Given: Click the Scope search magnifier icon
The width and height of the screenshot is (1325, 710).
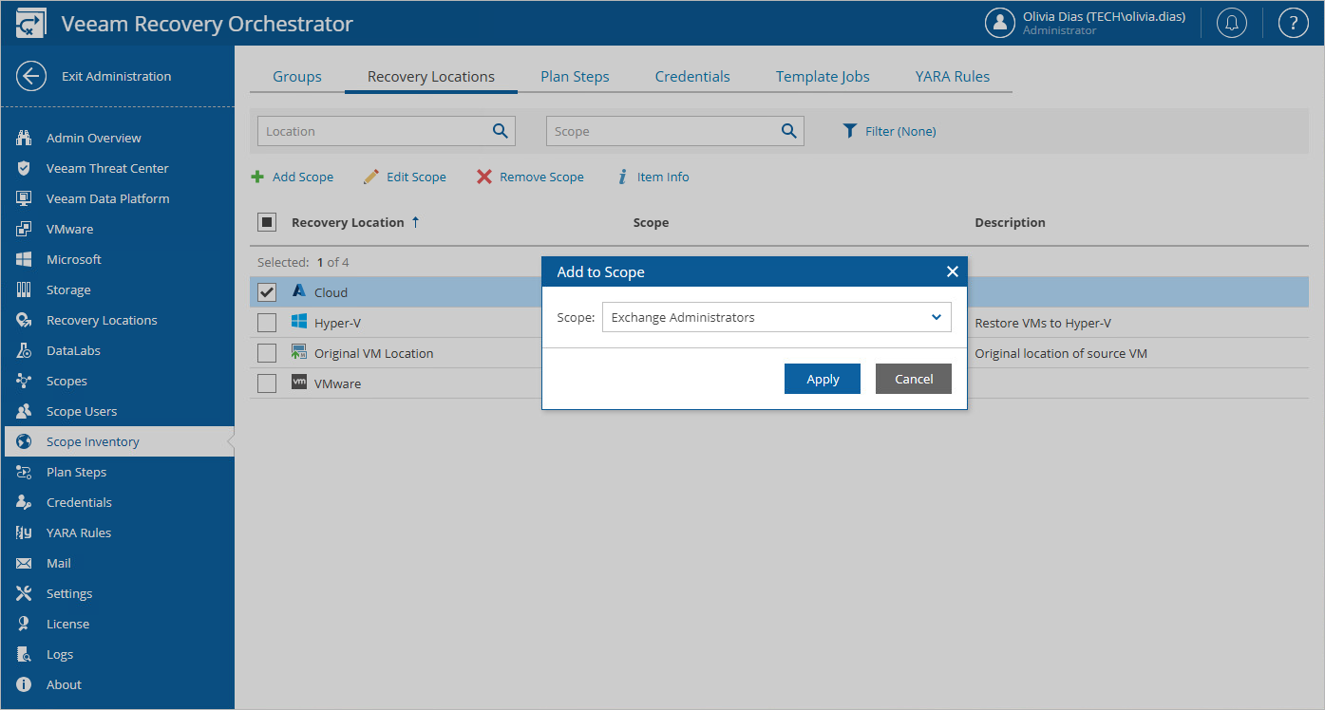Looking at the screenshot, I should (789, 131).
